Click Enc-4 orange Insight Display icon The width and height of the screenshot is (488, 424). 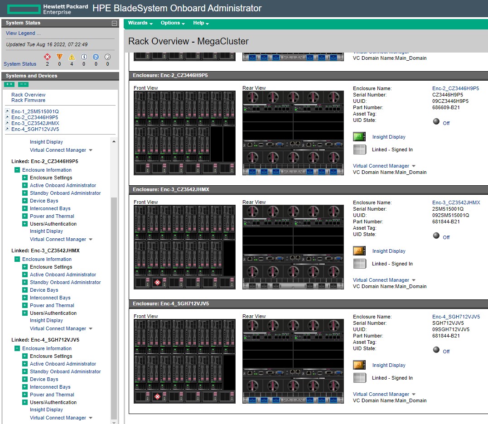pos(359,365)
